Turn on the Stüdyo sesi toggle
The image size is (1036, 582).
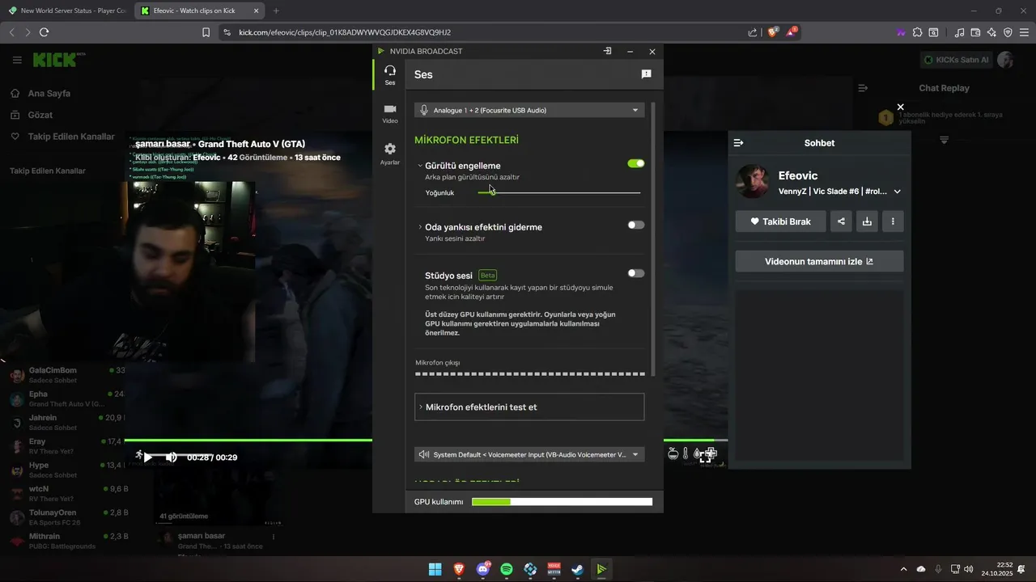coord(636,273)
